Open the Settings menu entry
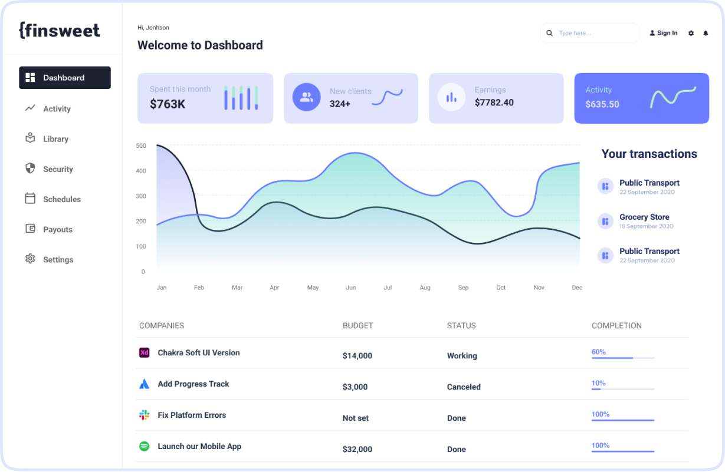This screenshot has width=725, height=472. coord(58,259)
